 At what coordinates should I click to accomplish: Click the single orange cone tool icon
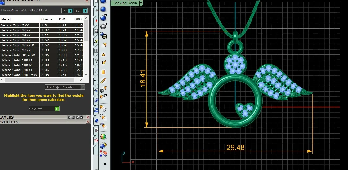click(104, 45)
